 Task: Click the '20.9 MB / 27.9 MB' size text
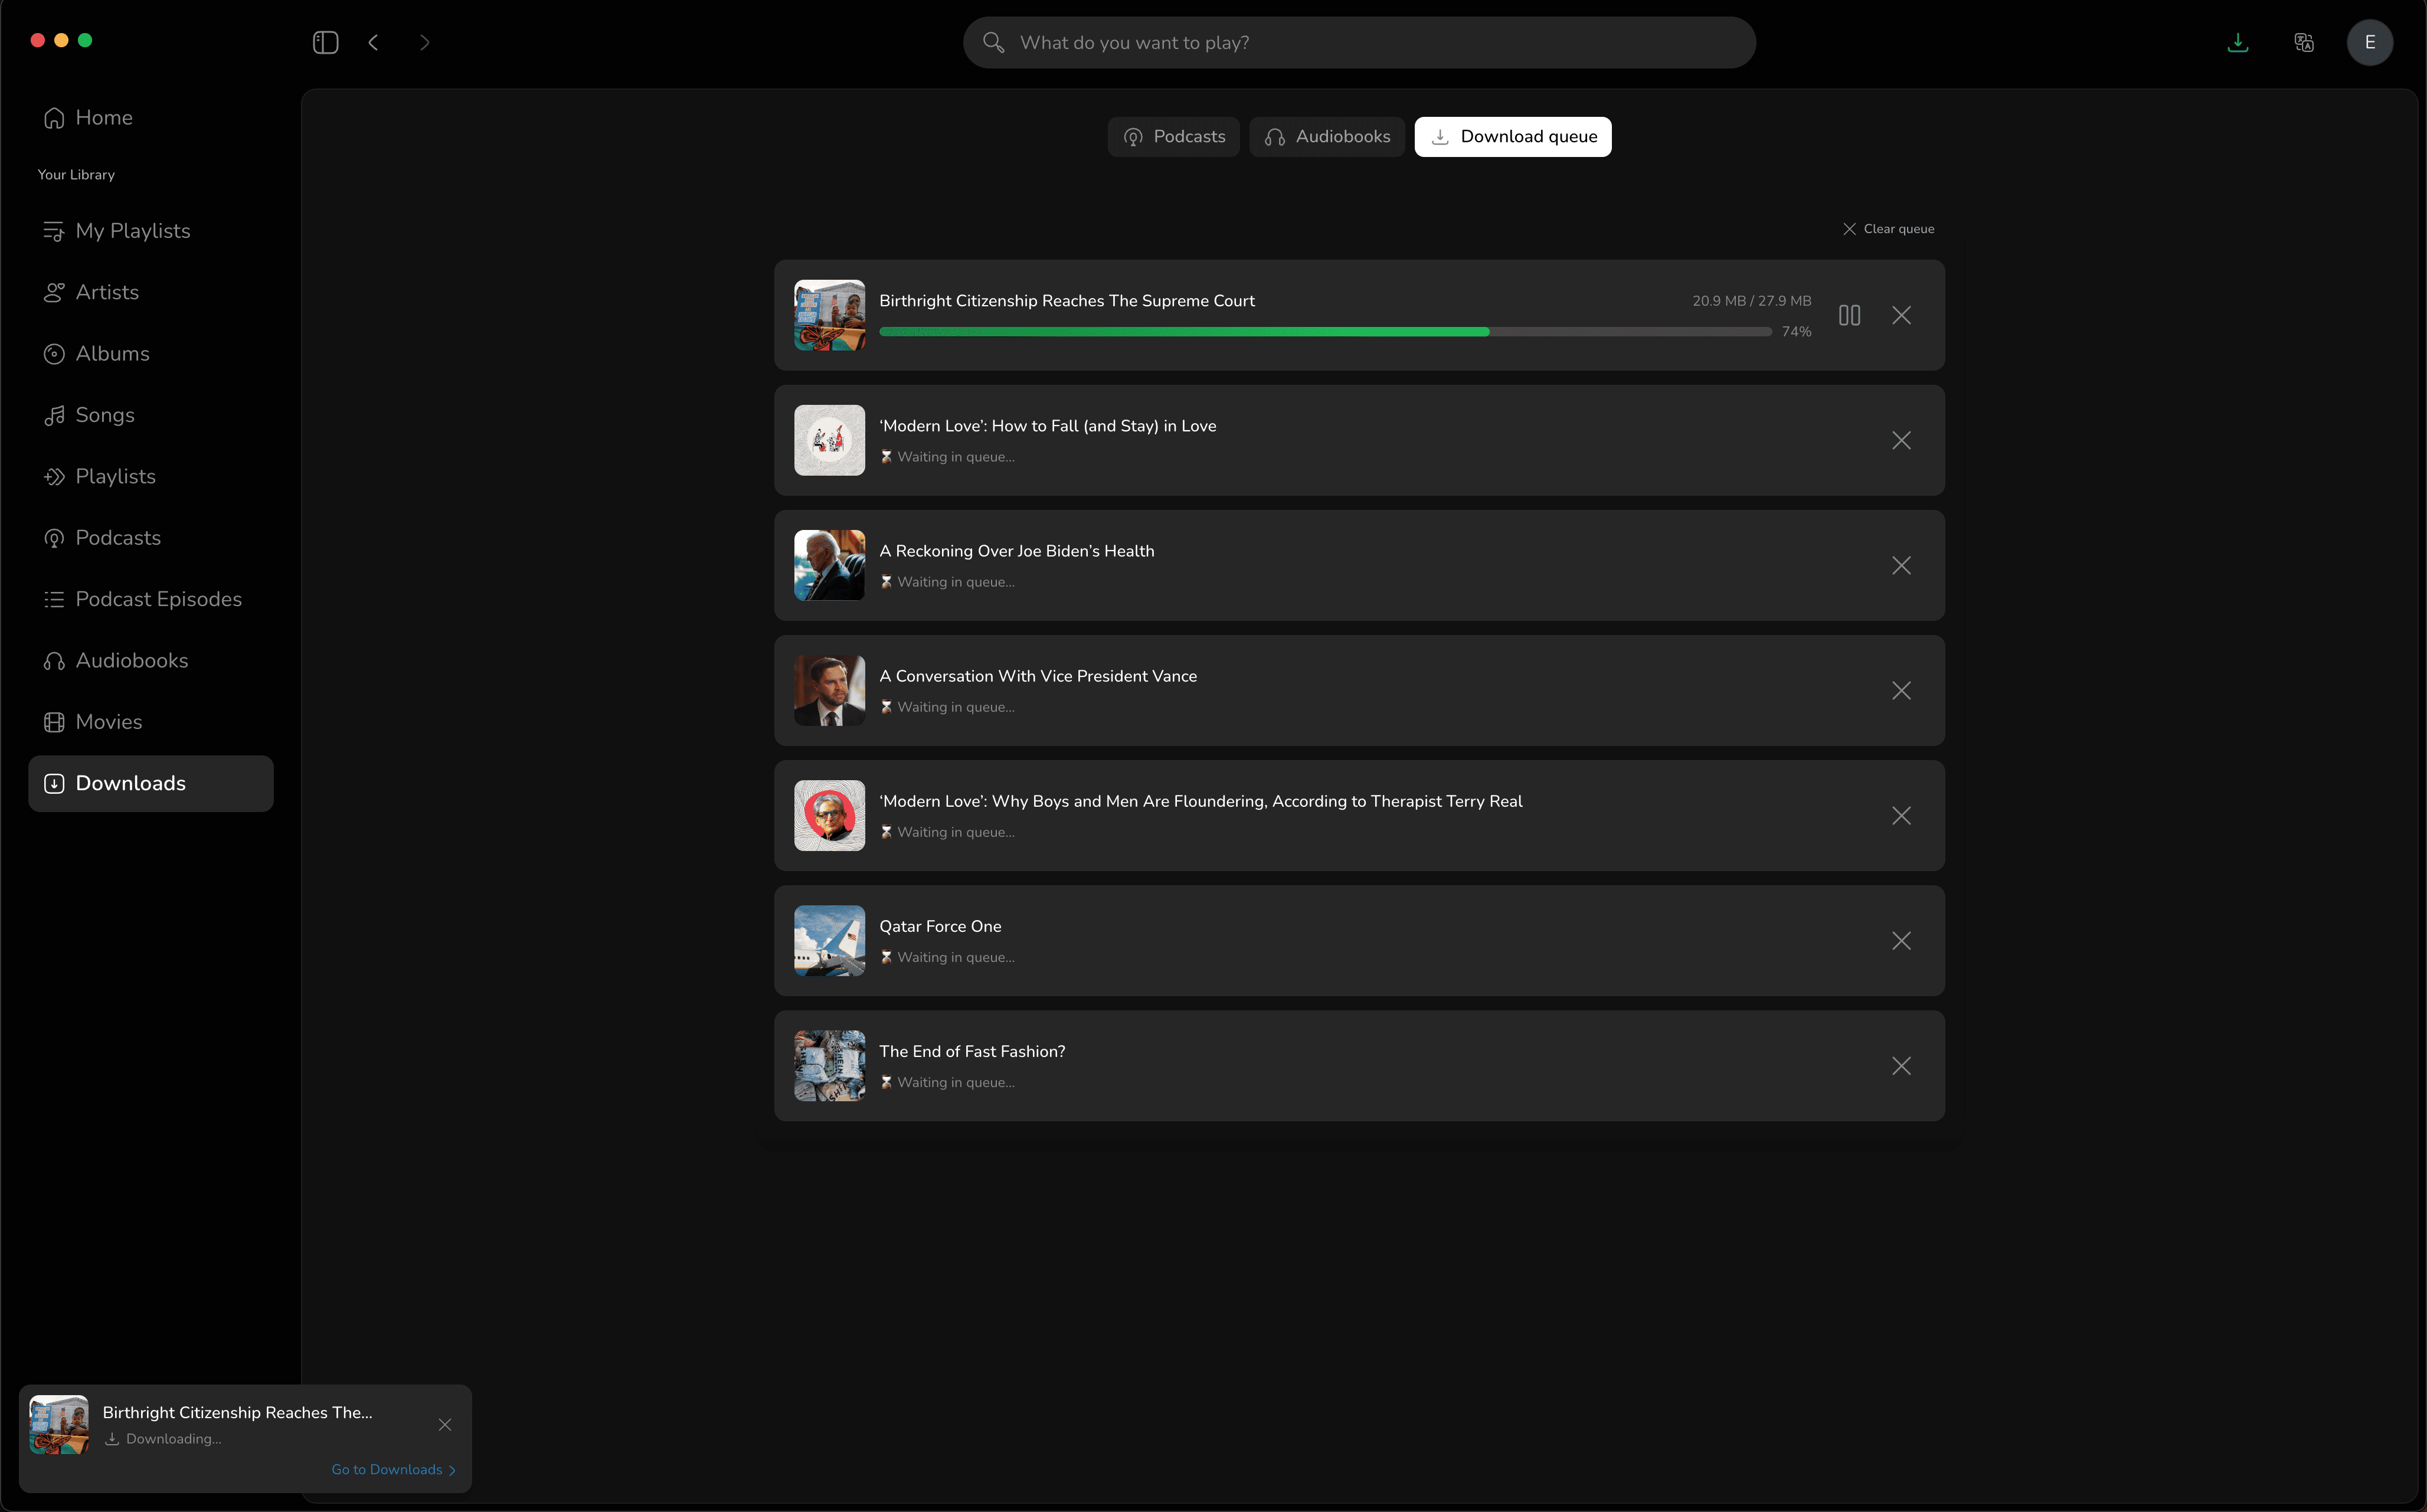(1751, 301)
